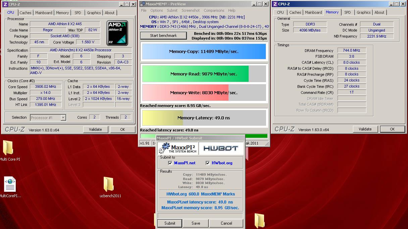Click OK in right CPU-Z window
The height and width of the screenshot is (229, 408).
392,129
